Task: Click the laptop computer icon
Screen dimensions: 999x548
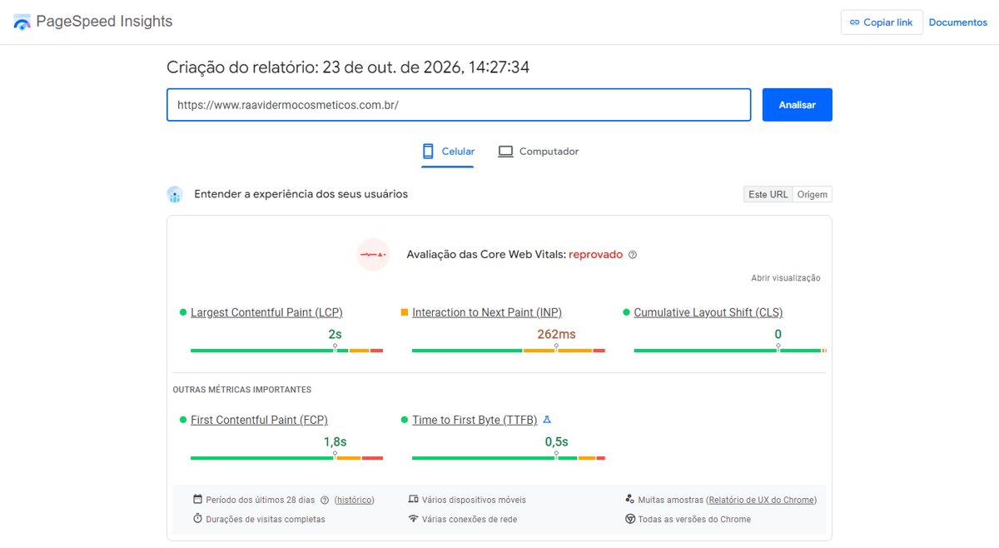Action: [505, 152]
